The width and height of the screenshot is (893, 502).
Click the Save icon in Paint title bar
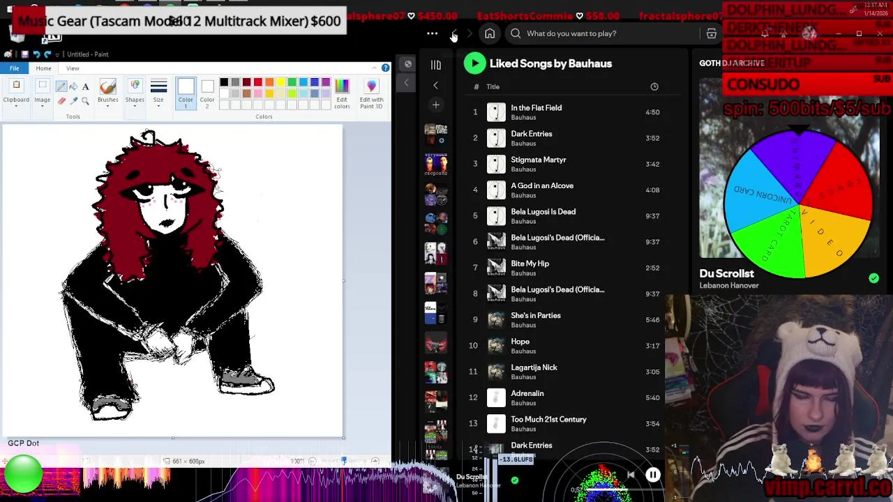coord(24,54)
